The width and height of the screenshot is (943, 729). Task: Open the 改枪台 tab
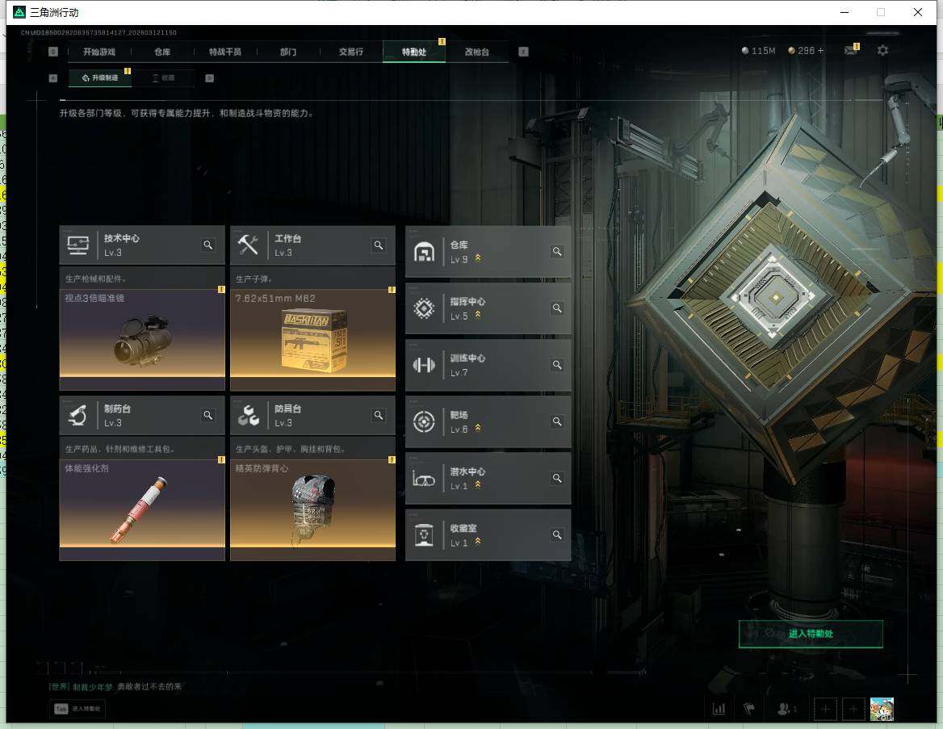477,52
